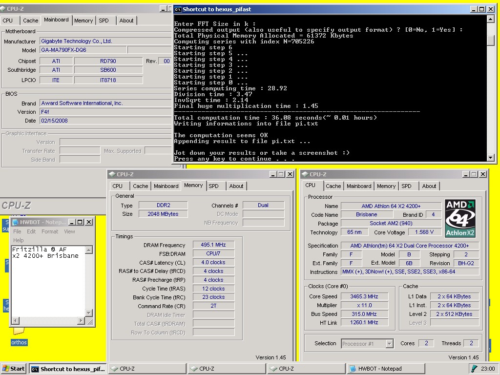Click the Notepad vertical scrollbar up arrow
Image resolution: width=500 pixels, height=375 pixels.
coord(89,250)
